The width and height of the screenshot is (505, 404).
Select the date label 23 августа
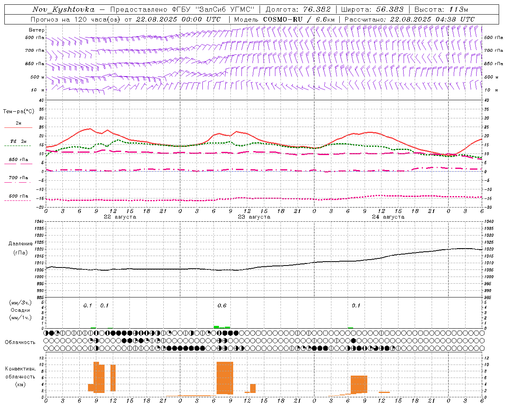point(254,217)
